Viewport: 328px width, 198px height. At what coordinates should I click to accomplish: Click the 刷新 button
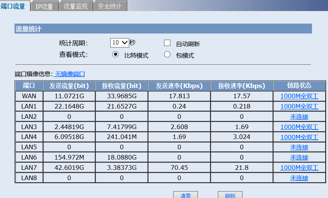coord(230,195)
